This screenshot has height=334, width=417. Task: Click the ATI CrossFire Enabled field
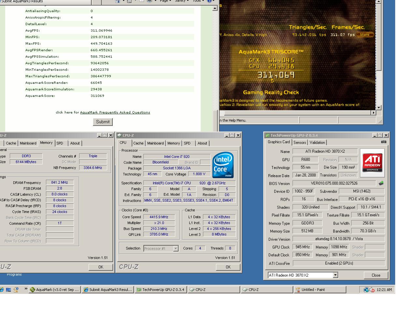(x=339, y=263)
